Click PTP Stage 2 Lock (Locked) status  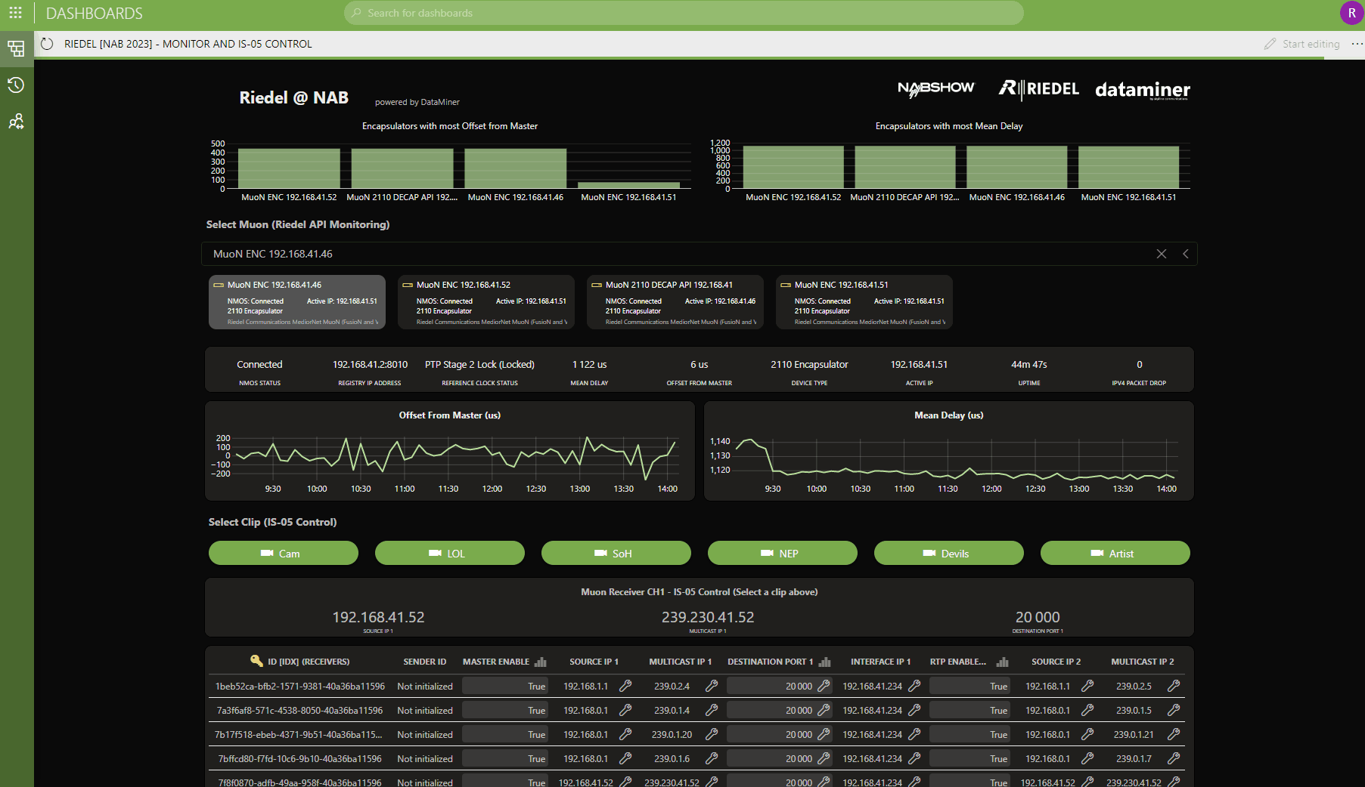point(479,364)
